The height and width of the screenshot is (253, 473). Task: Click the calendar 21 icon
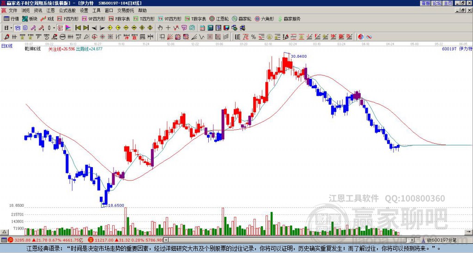click(202, 28)
